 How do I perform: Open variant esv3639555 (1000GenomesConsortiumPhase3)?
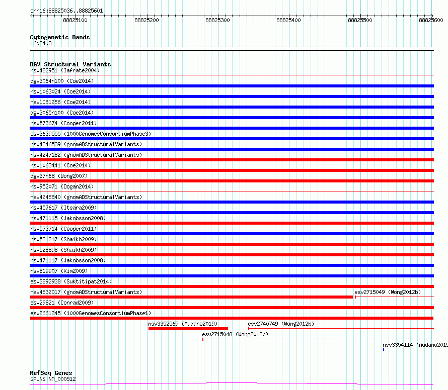(91, 134)
